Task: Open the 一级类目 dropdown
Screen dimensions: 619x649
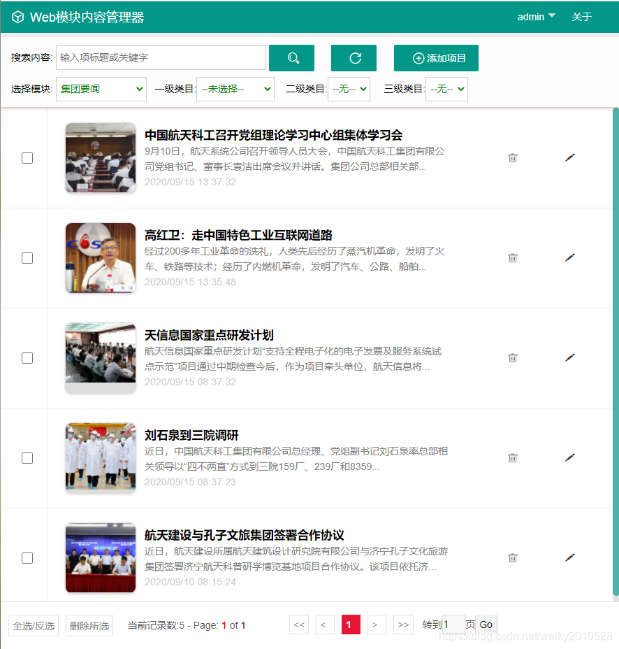Action: click(x=235, y=89)
